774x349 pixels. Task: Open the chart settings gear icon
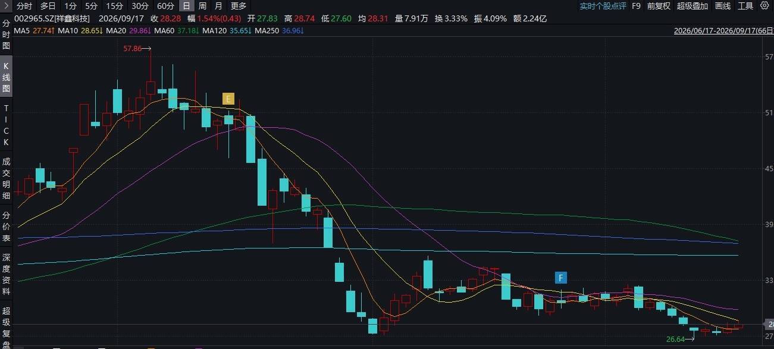[x=766, y=6]
